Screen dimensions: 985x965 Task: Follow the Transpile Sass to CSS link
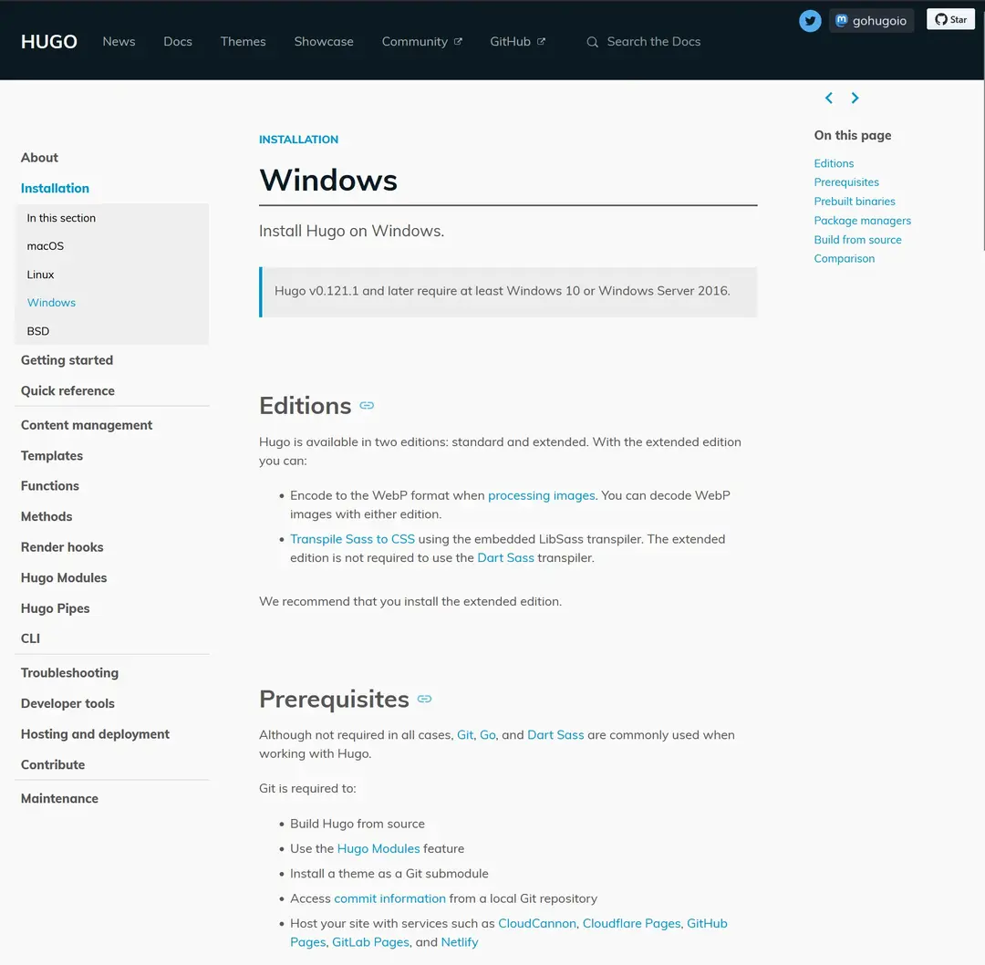352,539
